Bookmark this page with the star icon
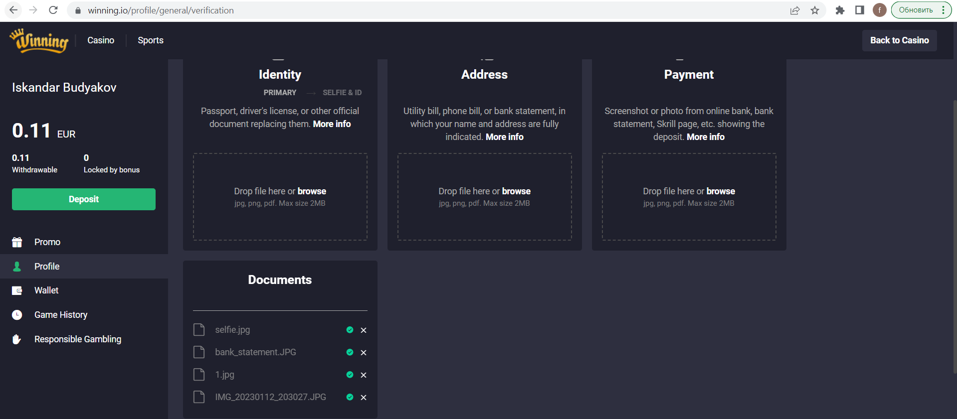This screenshot has width=957, height=419. point(815,10)
